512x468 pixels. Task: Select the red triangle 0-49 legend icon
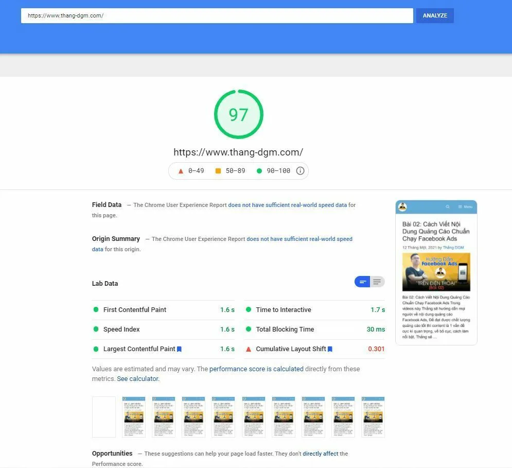click(181, 171)
